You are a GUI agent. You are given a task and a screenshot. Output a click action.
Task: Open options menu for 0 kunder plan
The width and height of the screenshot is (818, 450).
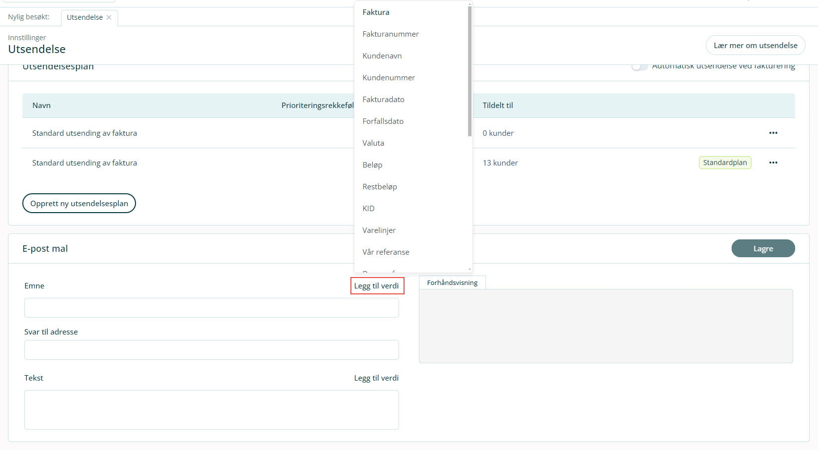click(773, 133)
